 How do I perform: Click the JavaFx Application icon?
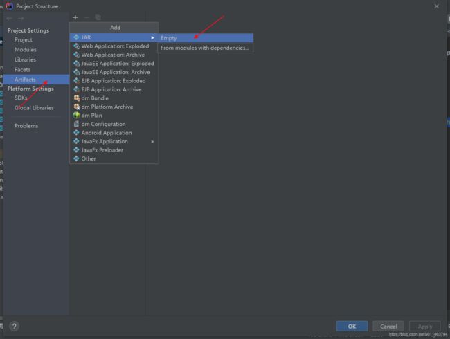tap(76, 141)
